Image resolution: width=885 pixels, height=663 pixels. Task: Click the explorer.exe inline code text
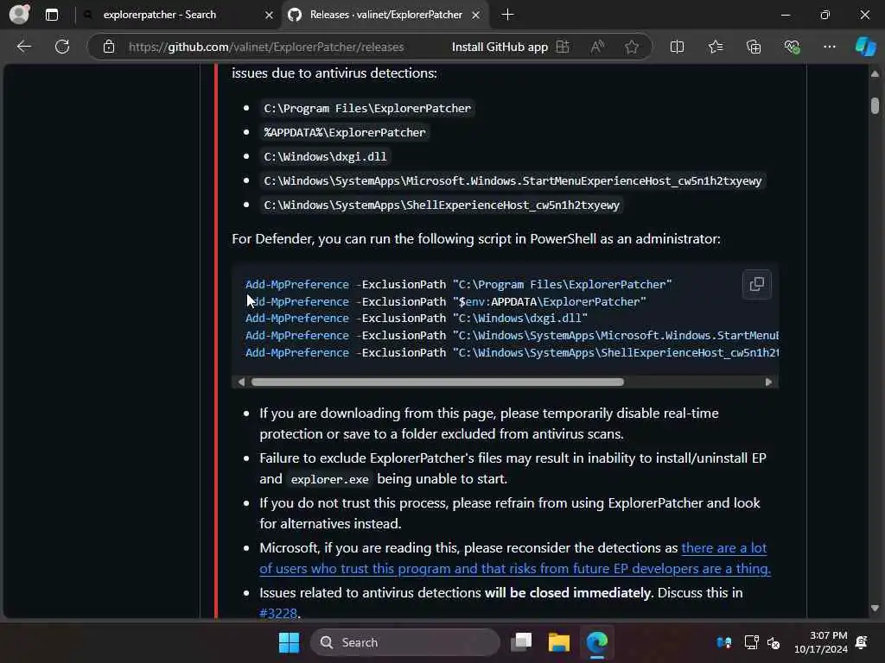329,479
